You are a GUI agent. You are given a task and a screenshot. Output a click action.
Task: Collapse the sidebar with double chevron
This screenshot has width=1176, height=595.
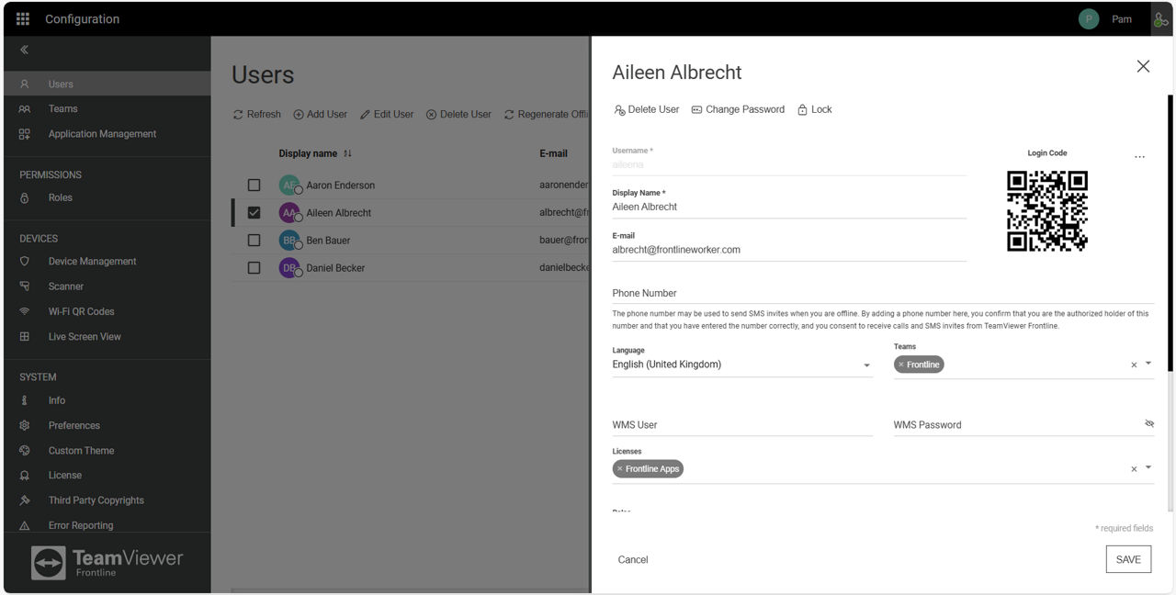(x=25, y=51)
